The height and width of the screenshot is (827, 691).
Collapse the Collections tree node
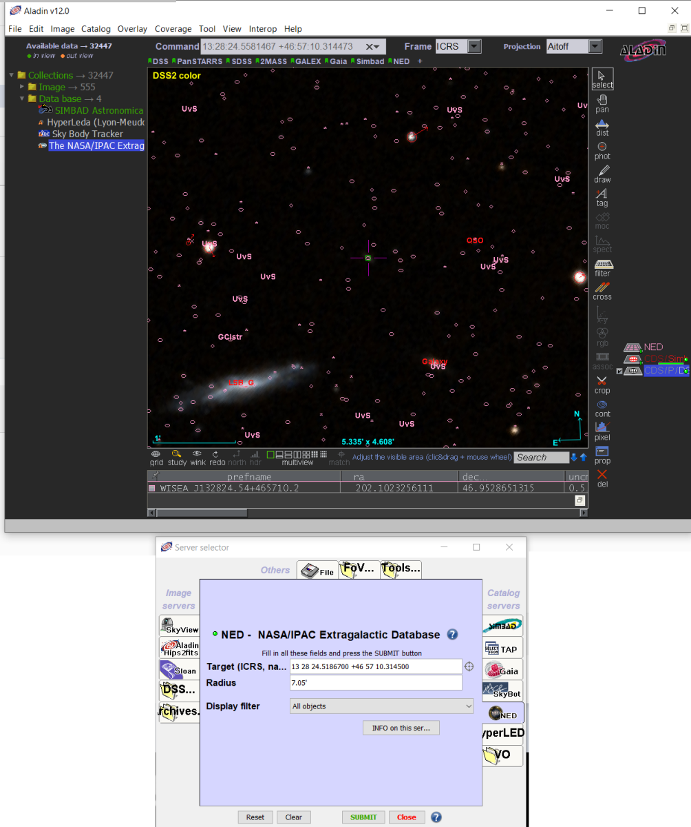(x=12, y=75)
